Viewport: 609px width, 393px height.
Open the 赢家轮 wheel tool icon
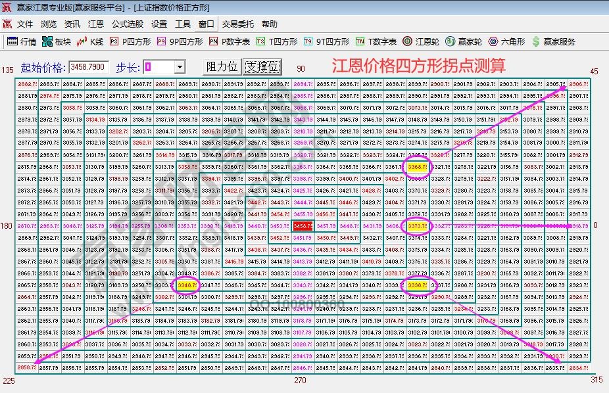tap(462, 40)
